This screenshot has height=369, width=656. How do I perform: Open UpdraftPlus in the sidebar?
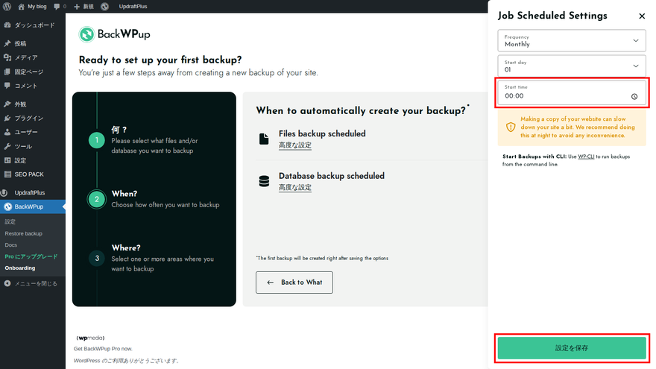tap(33, 193)
